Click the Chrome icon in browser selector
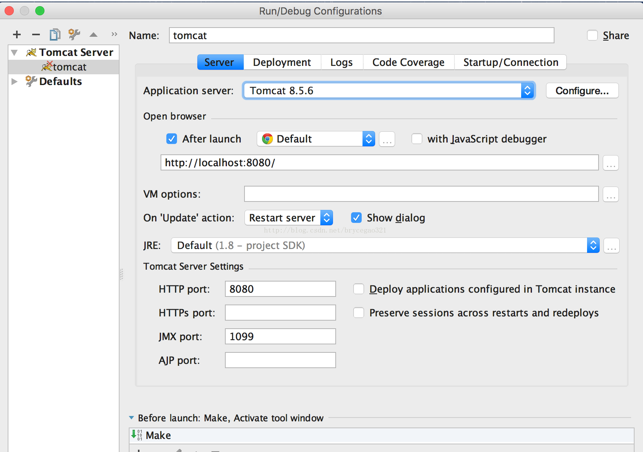 [267, 139]
